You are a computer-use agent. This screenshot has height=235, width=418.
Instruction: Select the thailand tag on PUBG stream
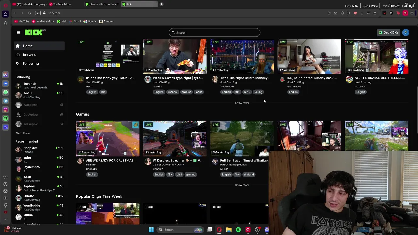[x=249, y=174]
